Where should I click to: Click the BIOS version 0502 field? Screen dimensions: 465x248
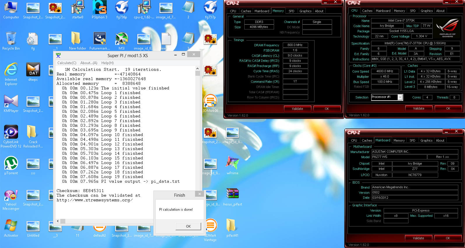415,192
